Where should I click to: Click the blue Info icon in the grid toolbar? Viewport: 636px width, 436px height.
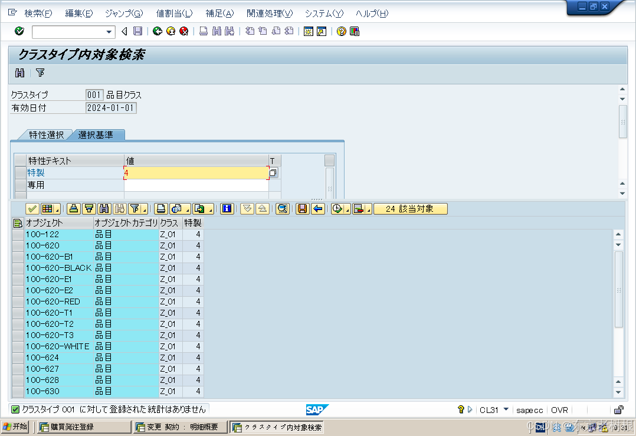(x=227, y=209)
